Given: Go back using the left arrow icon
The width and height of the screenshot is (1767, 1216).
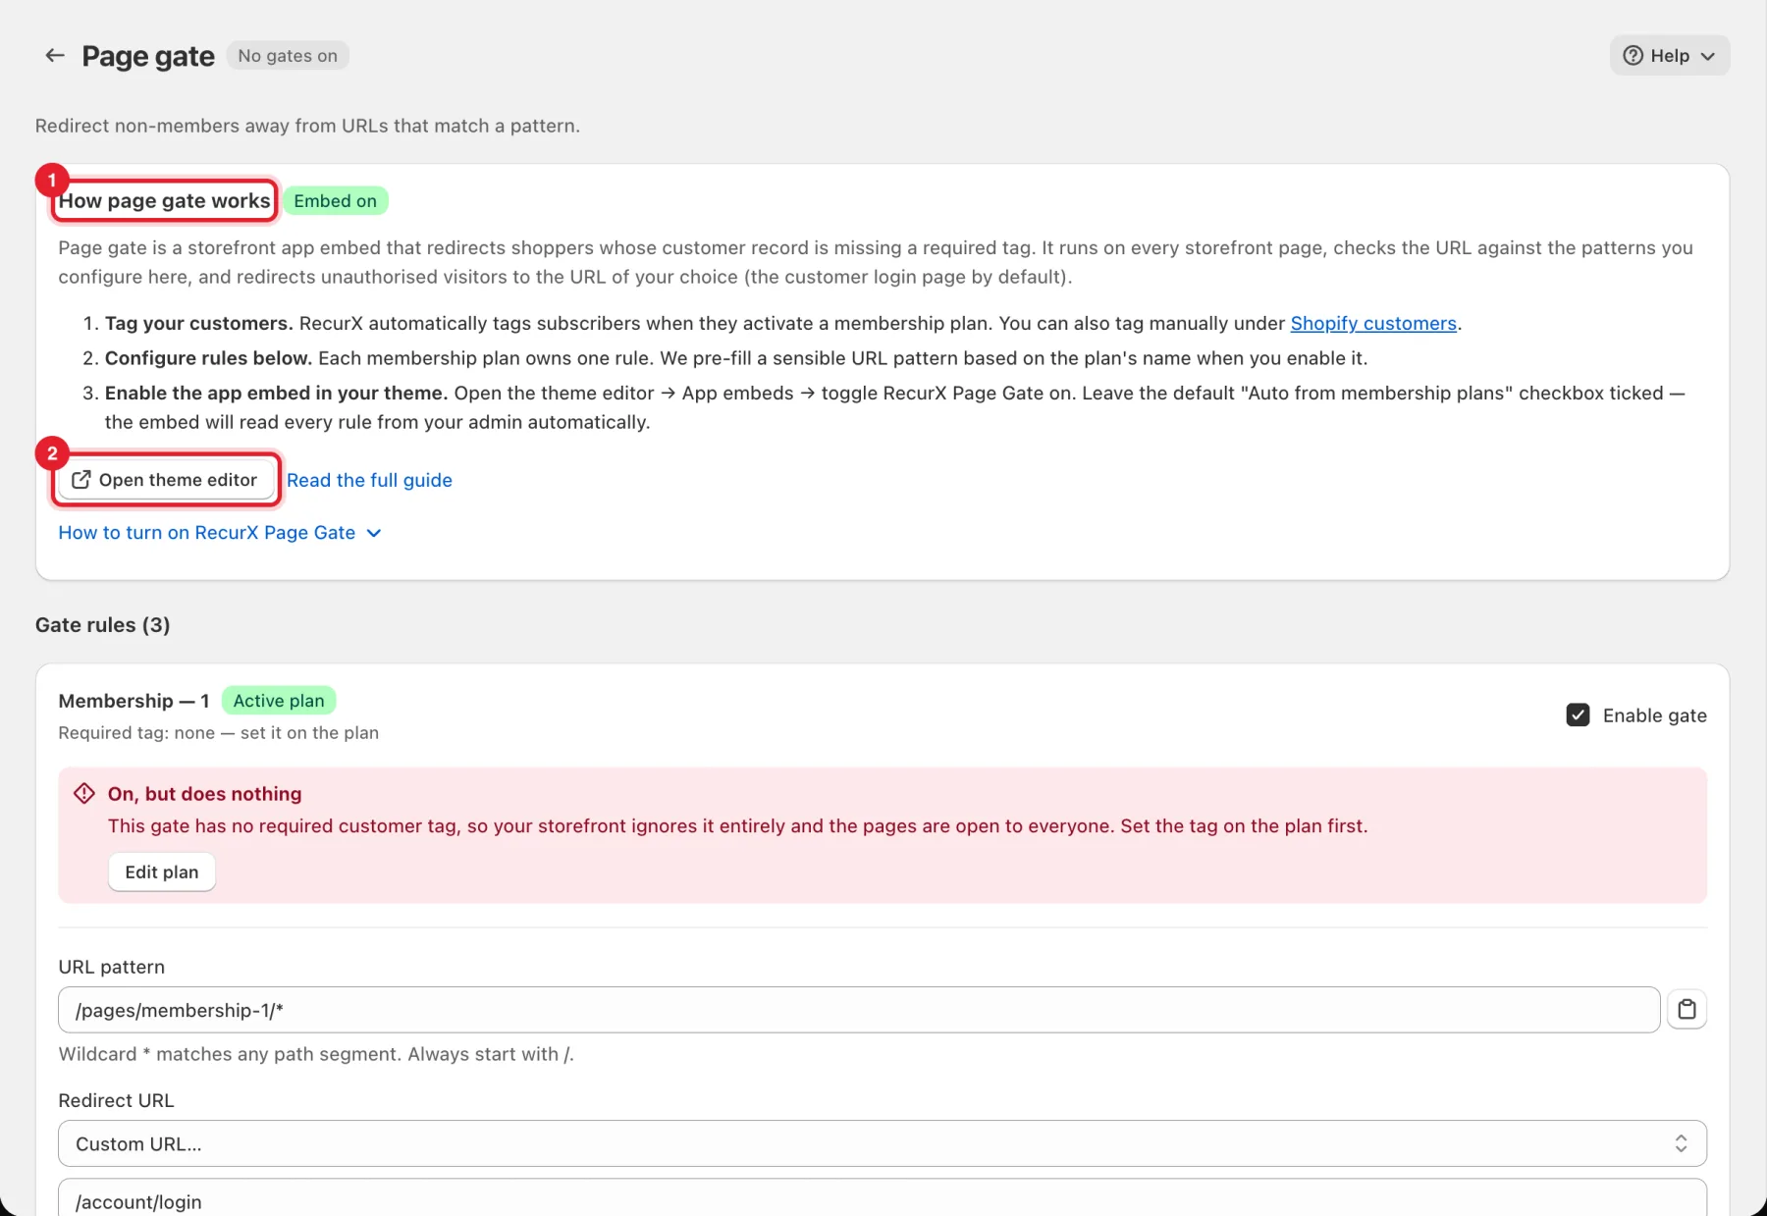Looking at the screenshot, I should click(55, 56).
